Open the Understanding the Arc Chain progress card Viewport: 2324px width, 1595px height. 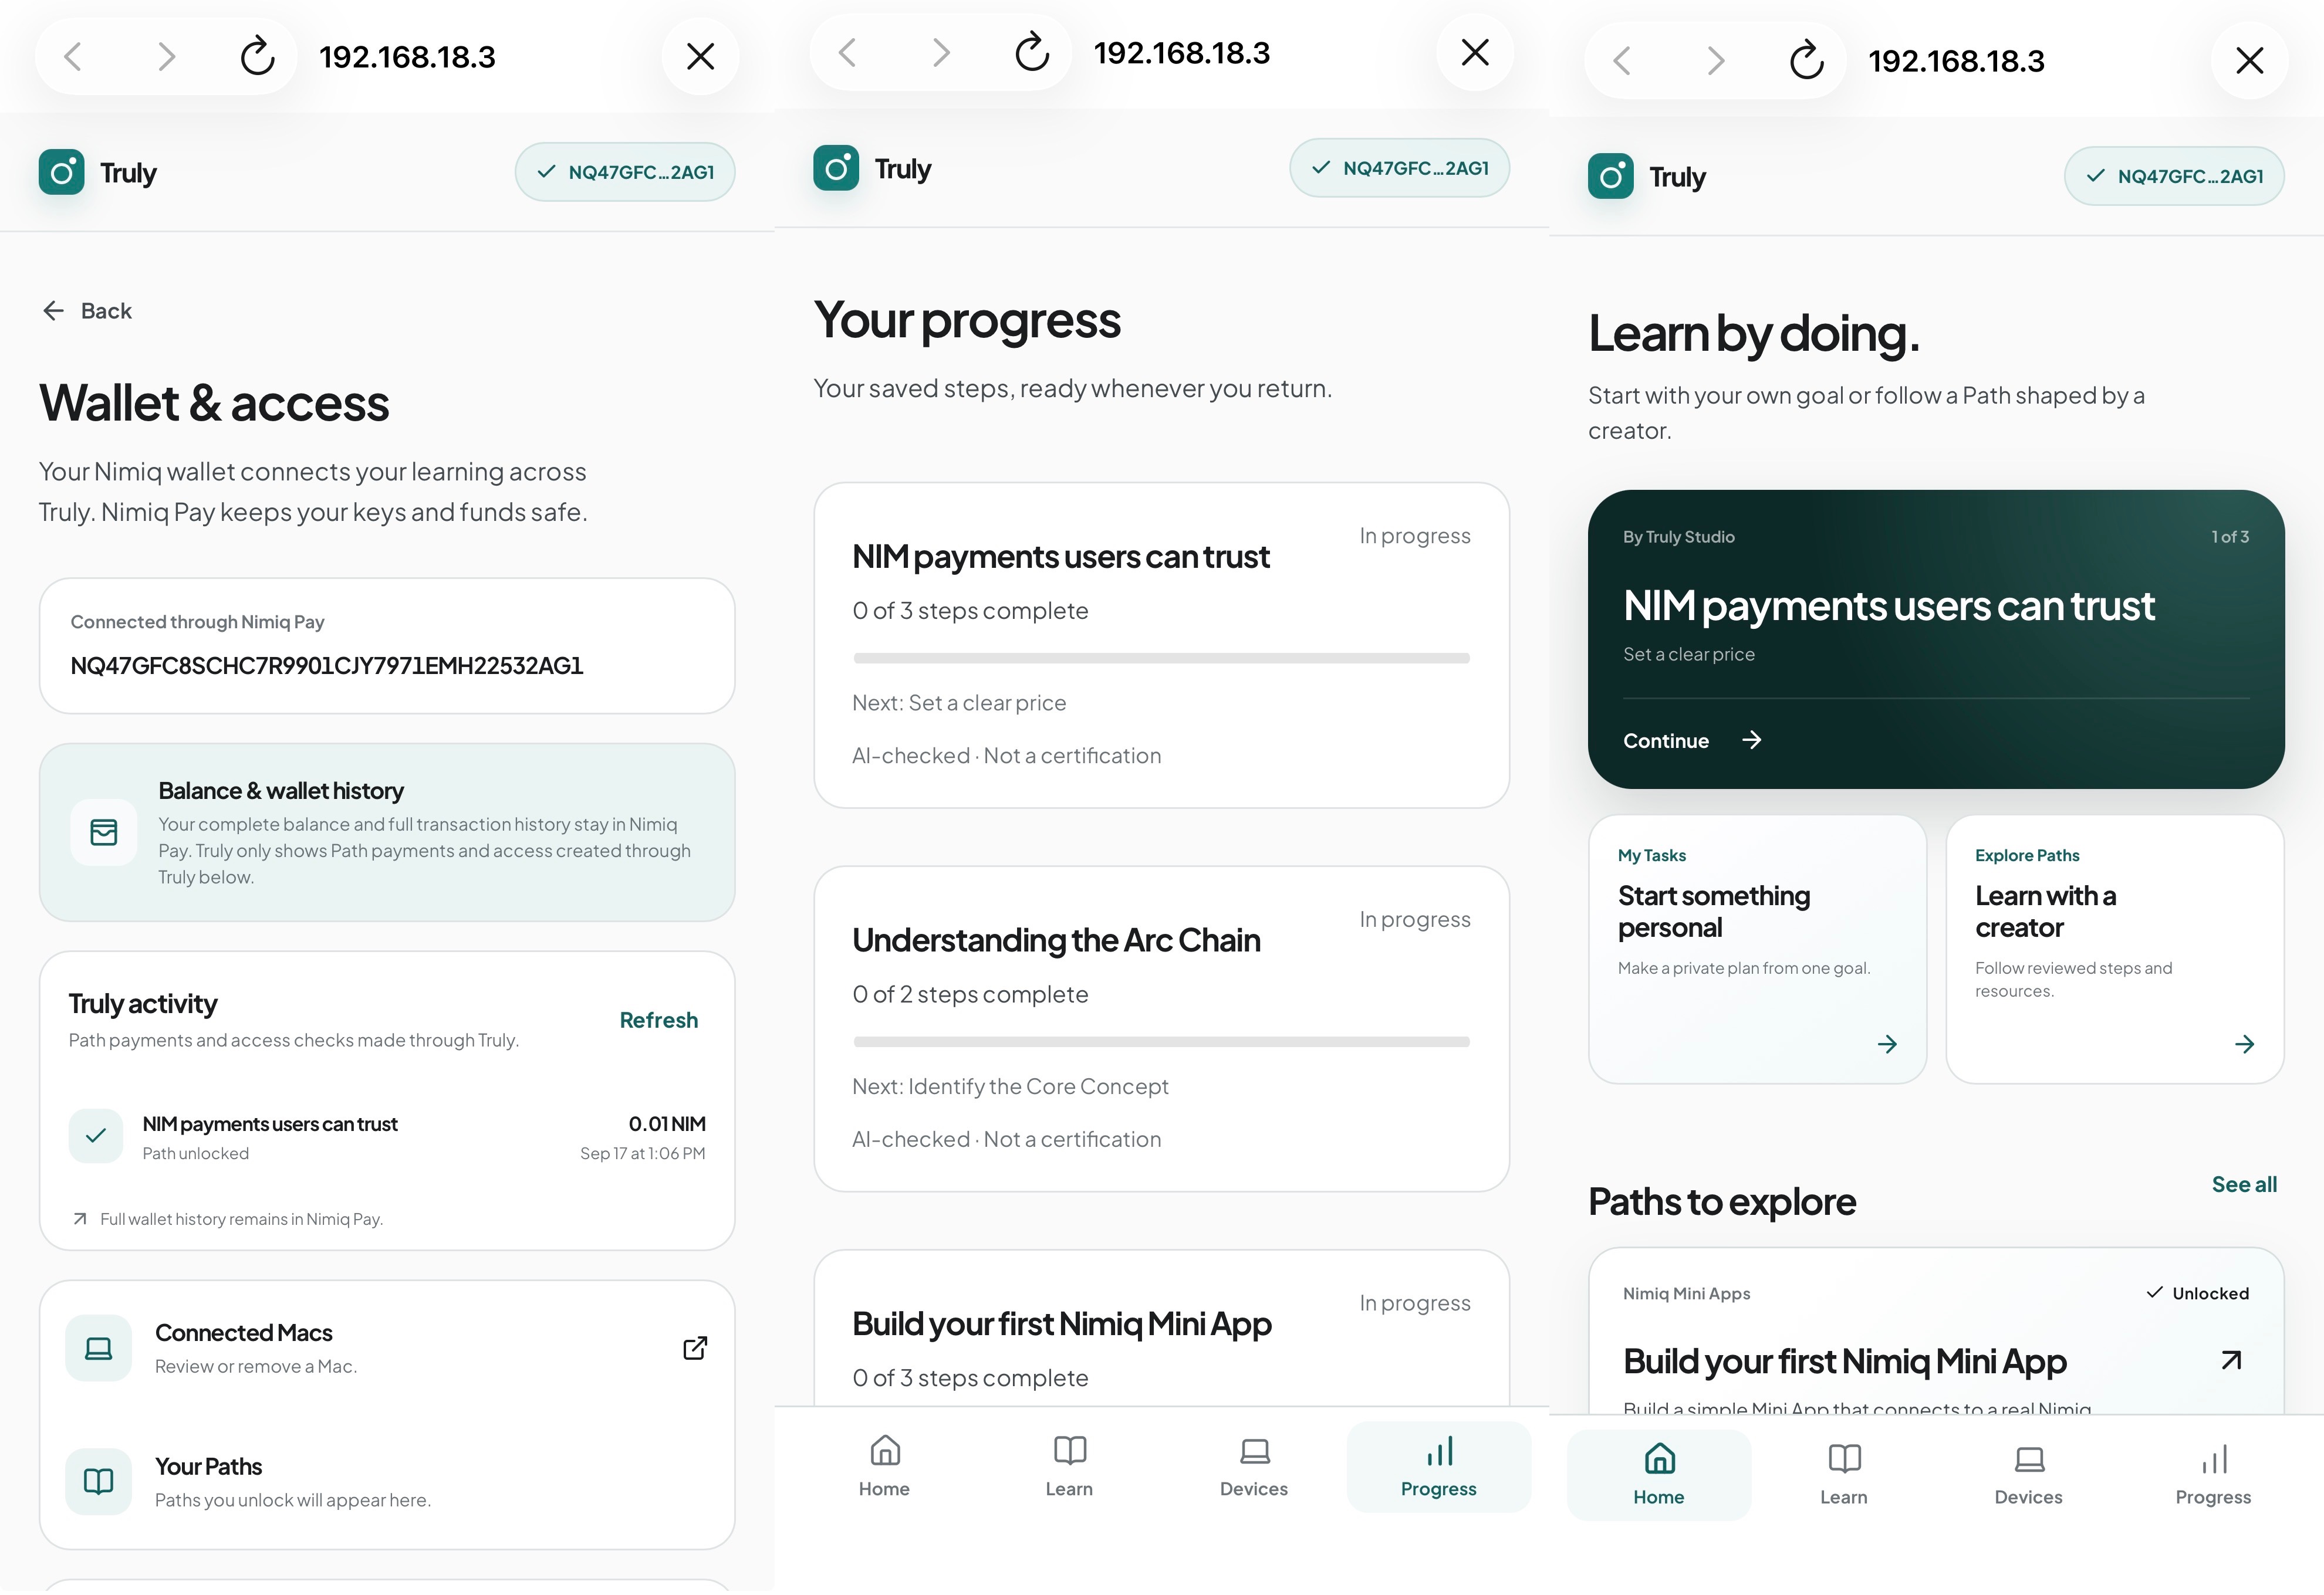pyautogui.click(x=1162, y=1030)
